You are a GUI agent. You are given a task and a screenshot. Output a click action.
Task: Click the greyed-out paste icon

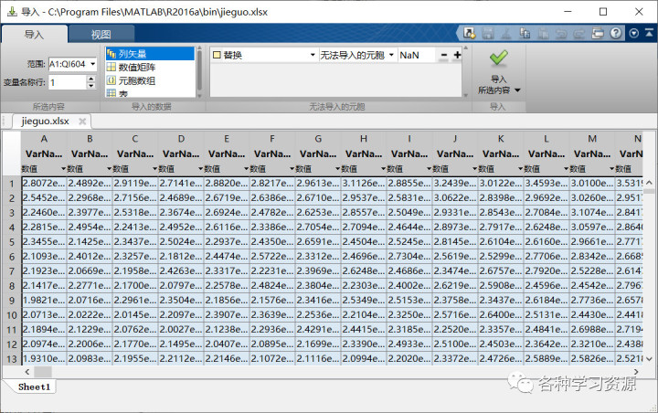click(544, 33)
